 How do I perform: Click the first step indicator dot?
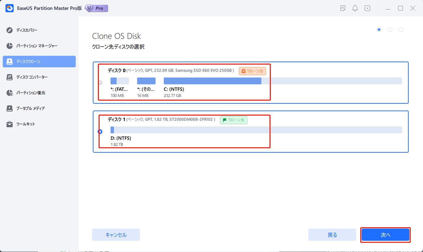coord(379,30)
